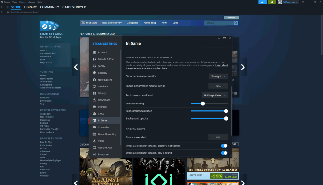Open Library grid icon in settings
Screen dimensions: 323x185
(94, 93)
